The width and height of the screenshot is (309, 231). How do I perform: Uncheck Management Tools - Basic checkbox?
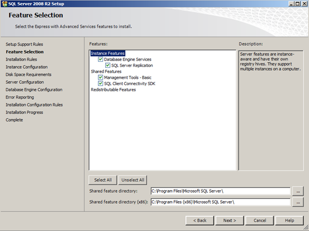pyautogui.click(x=100, y=77)
